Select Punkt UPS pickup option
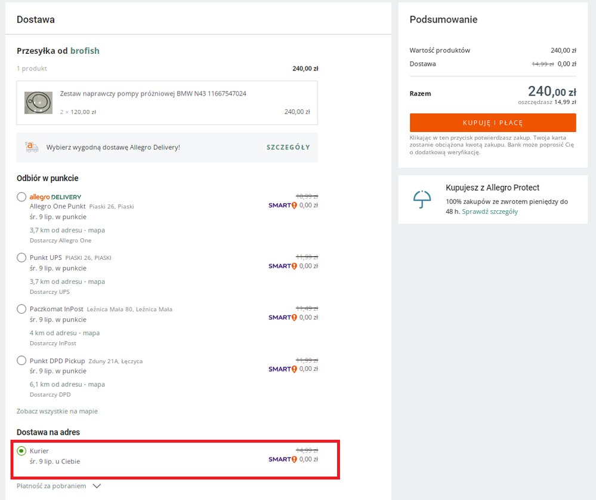596x500 pixels. point(21,257)
